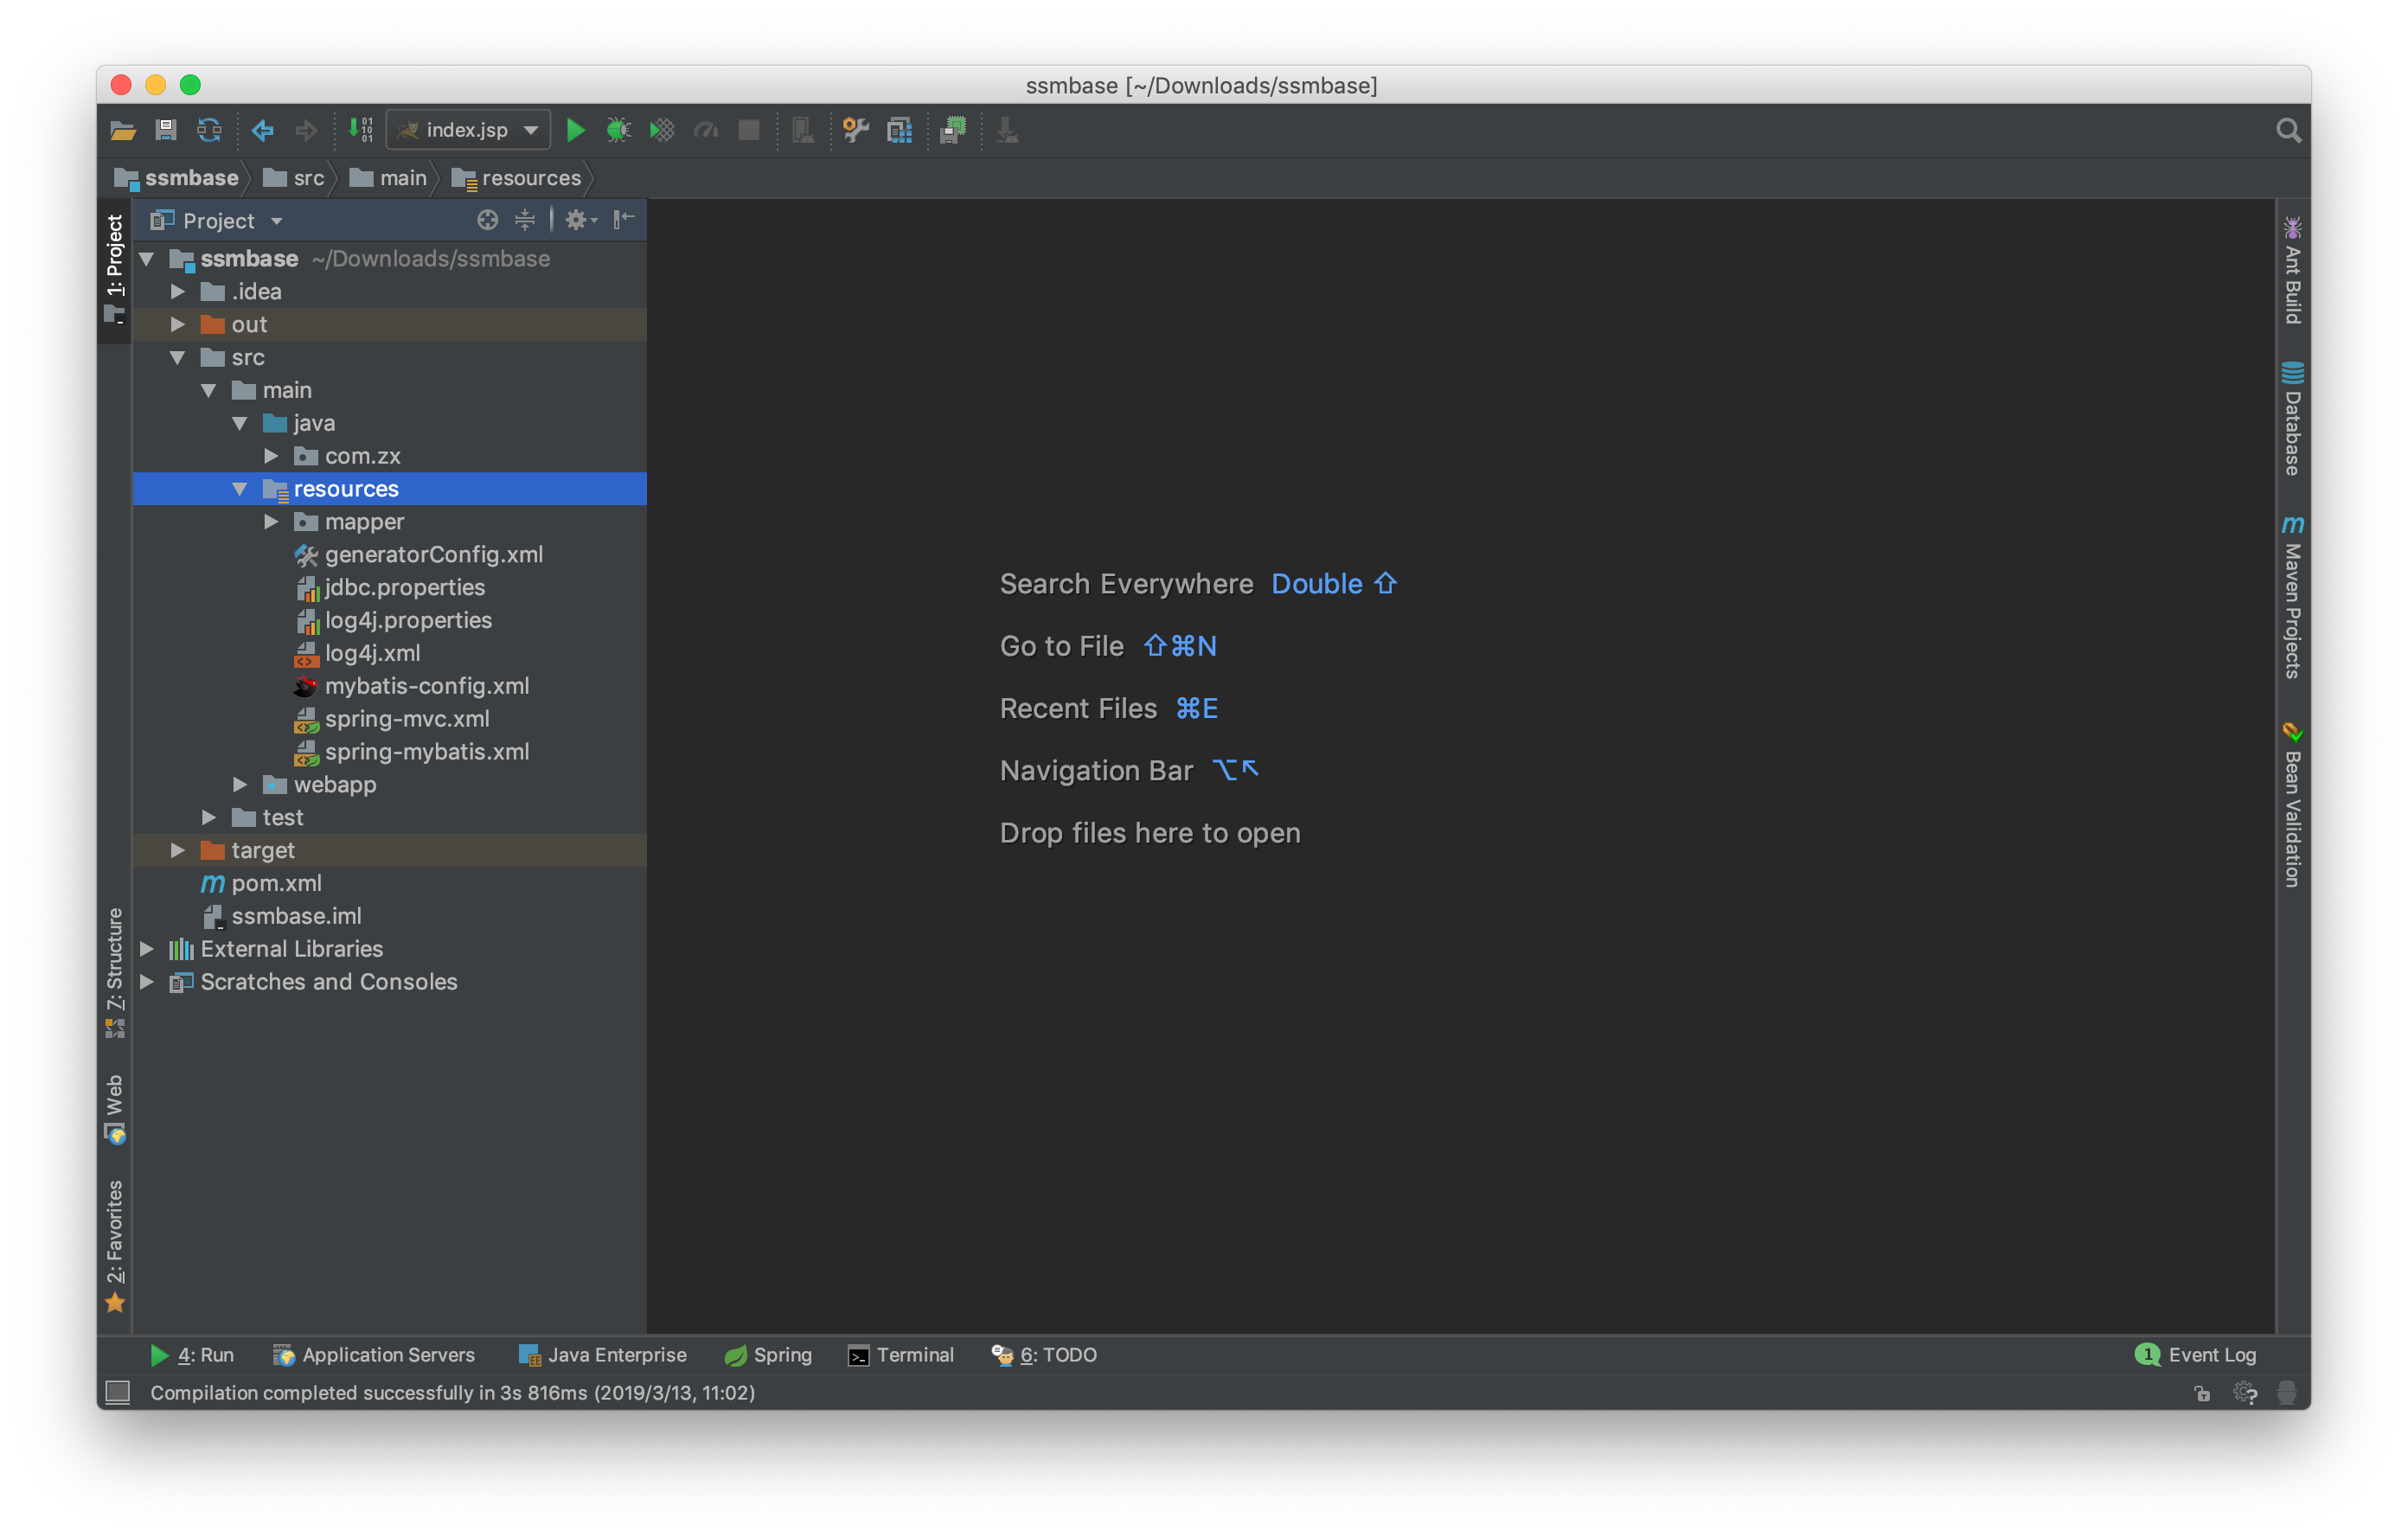Click the grey Forward arrow in toolbar

pyautogui.click(x=306, y=130)
